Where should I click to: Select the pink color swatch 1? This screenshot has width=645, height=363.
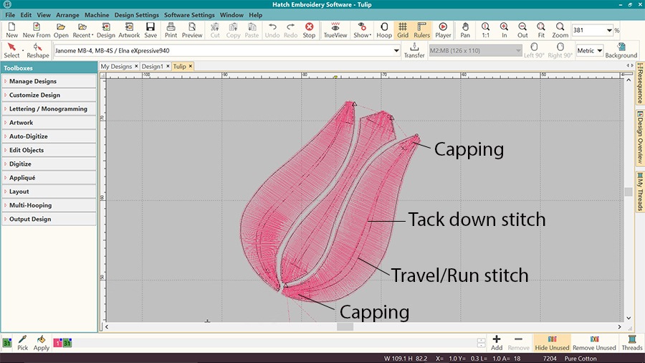[57, 344]
